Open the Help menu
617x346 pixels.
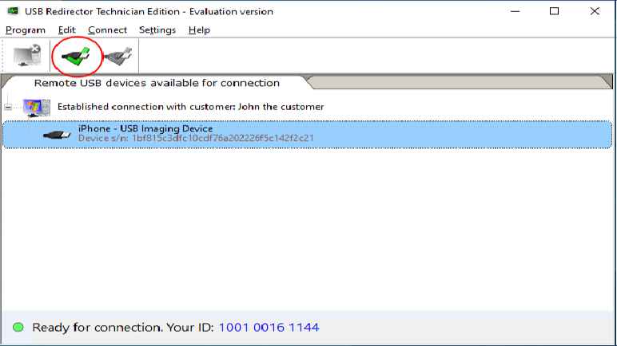199,29
